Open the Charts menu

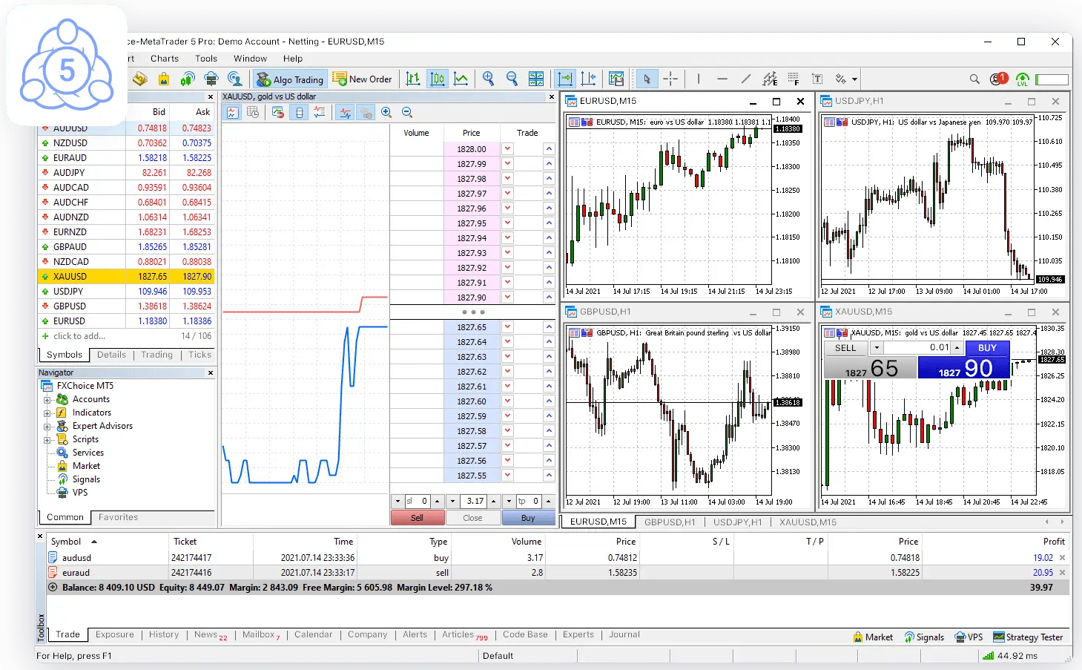point(165,59)
